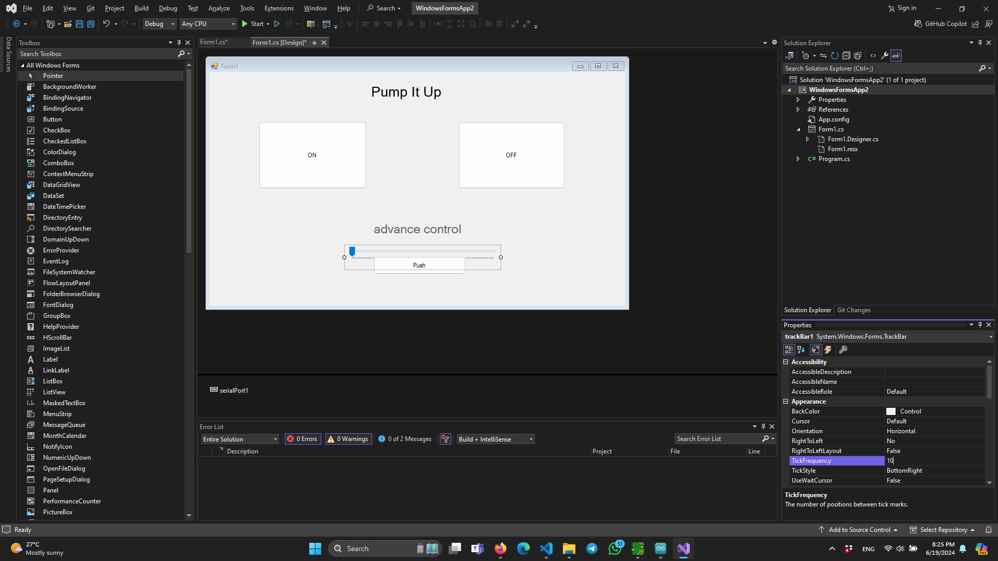The height and width of the screenshot is (561, 998).
Task: Click Add to Source Control in status bar
Action: click(x=859, y=530)
